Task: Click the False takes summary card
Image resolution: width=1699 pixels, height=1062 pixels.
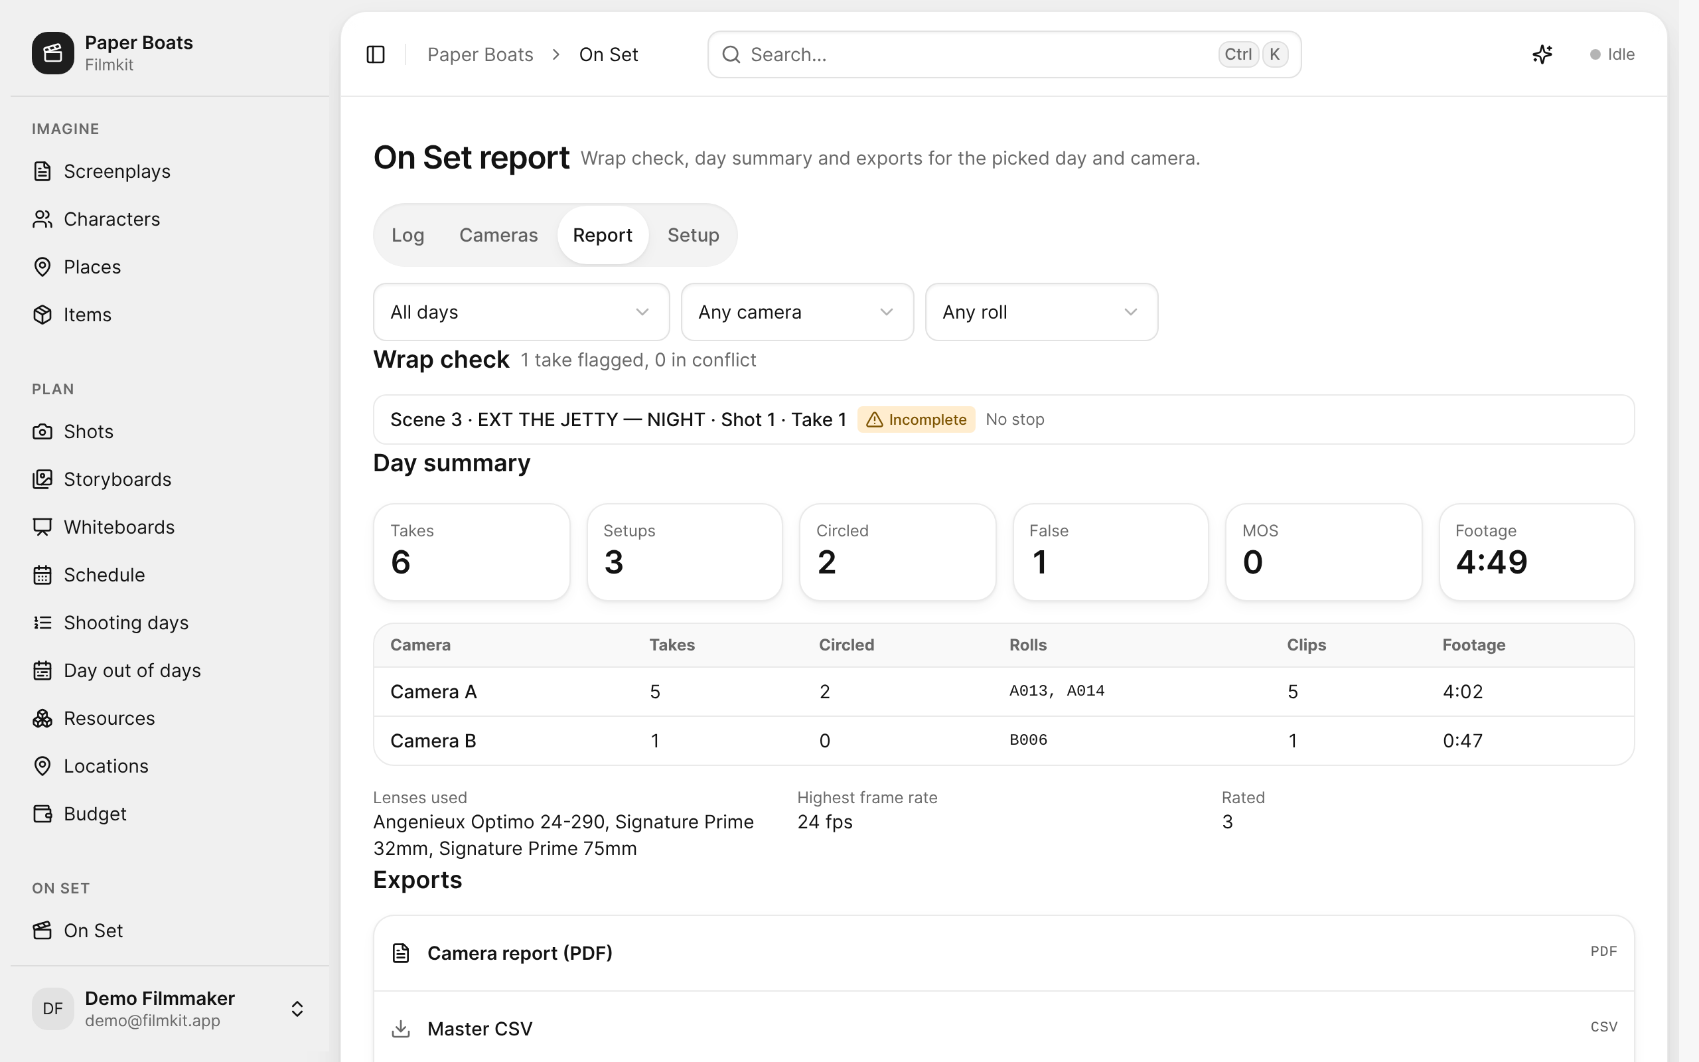Action: 1111,552
